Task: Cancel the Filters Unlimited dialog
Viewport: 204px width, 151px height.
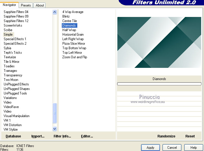Action: pos(172,148)
